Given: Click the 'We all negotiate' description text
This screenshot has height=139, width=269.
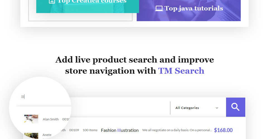Looking at the screenshot, I should (x=177, y=130).
